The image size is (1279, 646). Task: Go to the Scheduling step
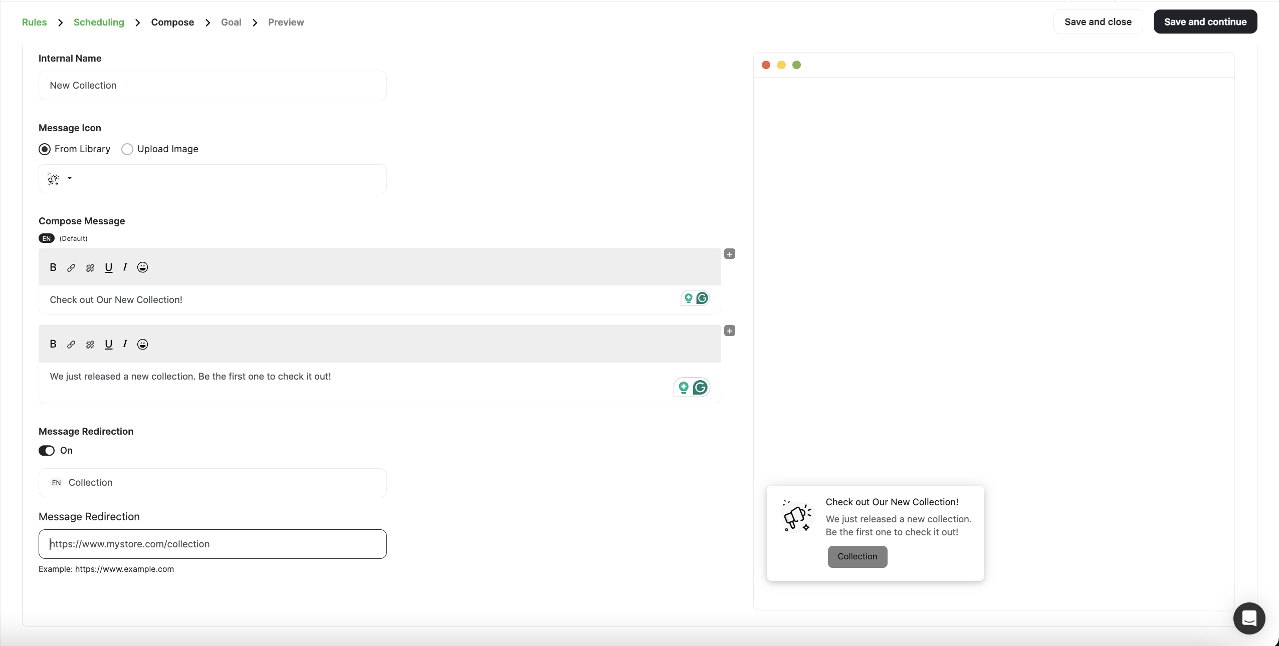99,22
